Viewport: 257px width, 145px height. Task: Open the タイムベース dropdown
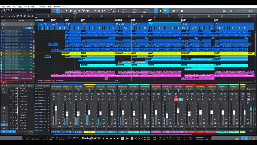click(x=137, y=12)
